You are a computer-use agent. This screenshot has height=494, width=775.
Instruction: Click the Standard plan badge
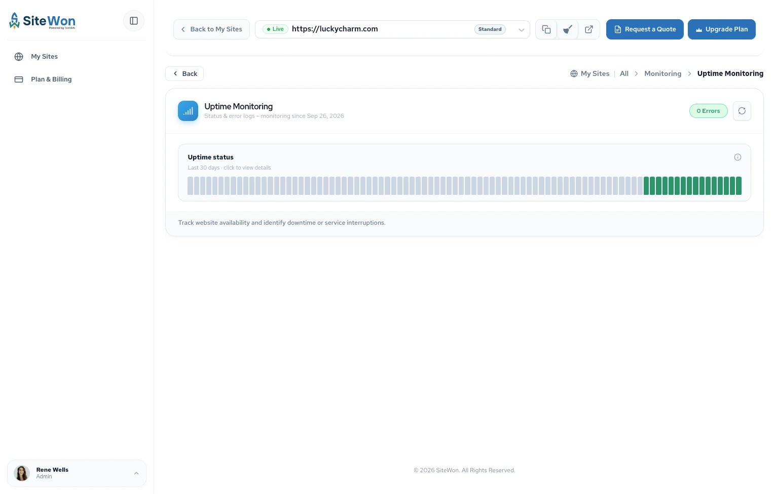[x=490, y=29]
